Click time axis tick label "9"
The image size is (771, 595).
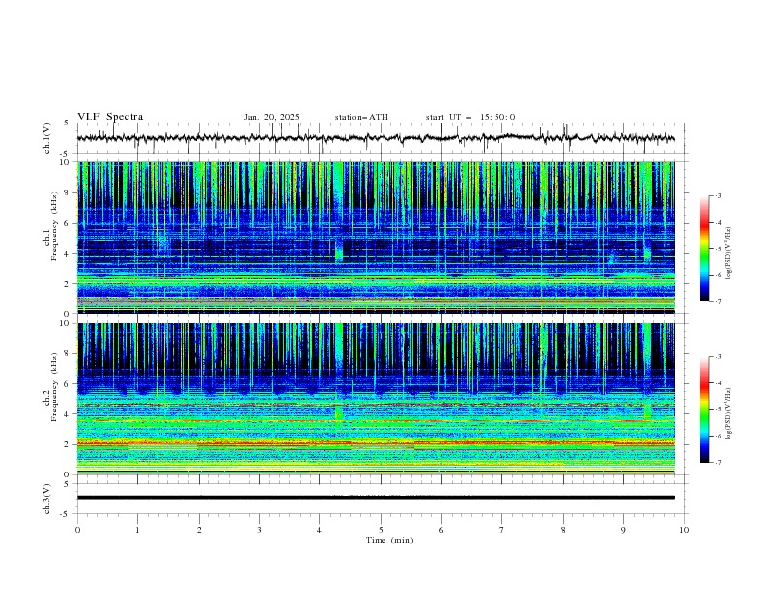623,530
